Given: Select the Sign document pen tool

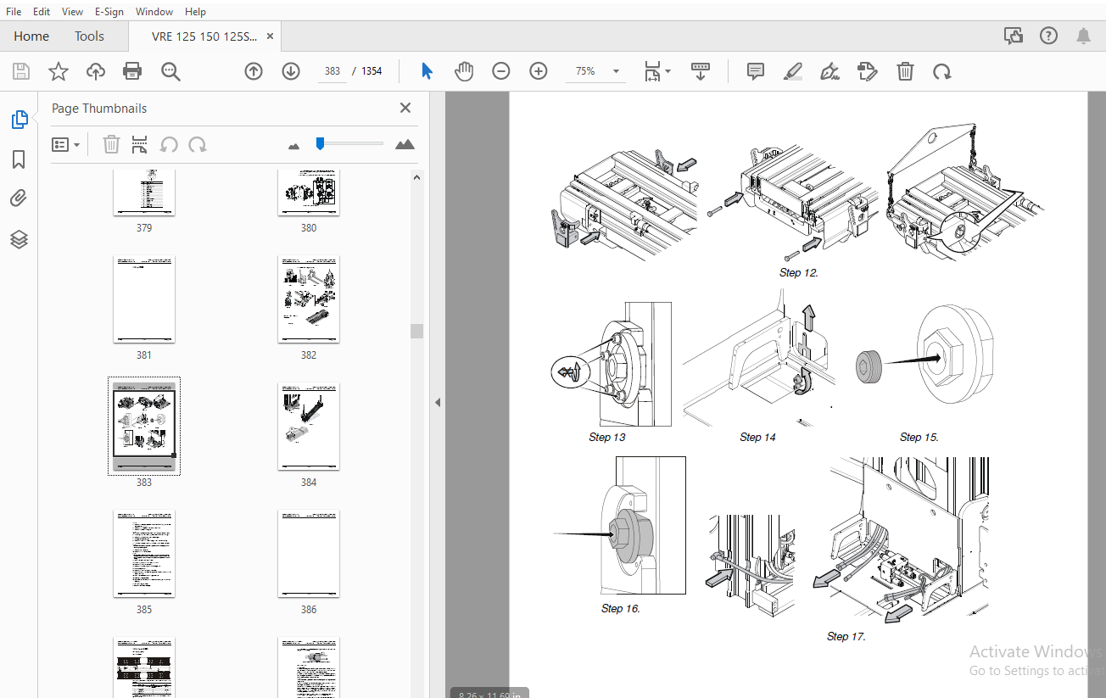Looking at the screenshot, I should [x=829, y=71].
